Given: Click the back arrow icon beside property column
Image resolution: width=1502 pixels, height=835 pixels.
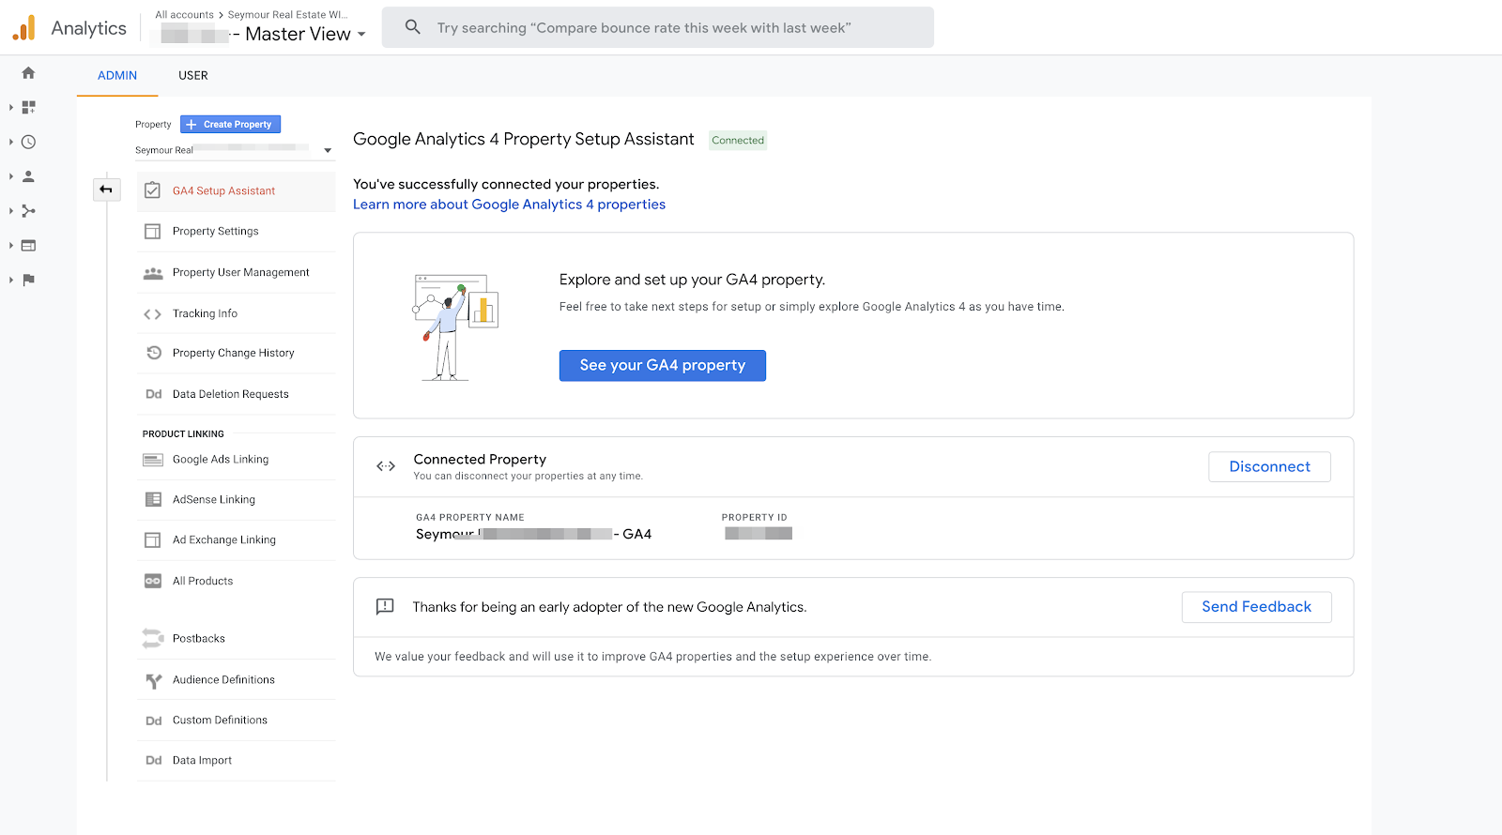Looking at the screenshot, I should (x=106, y=190).
